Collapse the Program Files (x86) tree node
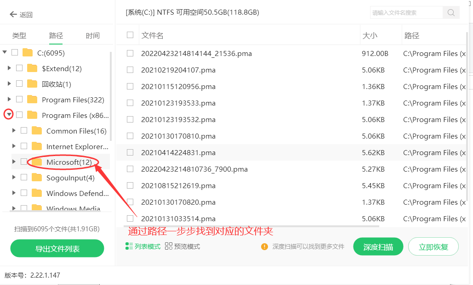473x285 pixels. pyautogui.click(x=9, y=115)
